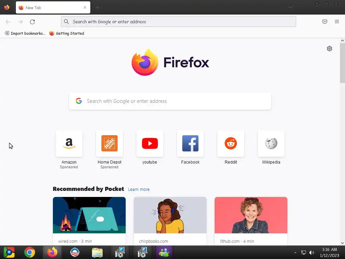Click the scrollbar down arrow
The image size is (345, 259).
[x=342, y=243]
